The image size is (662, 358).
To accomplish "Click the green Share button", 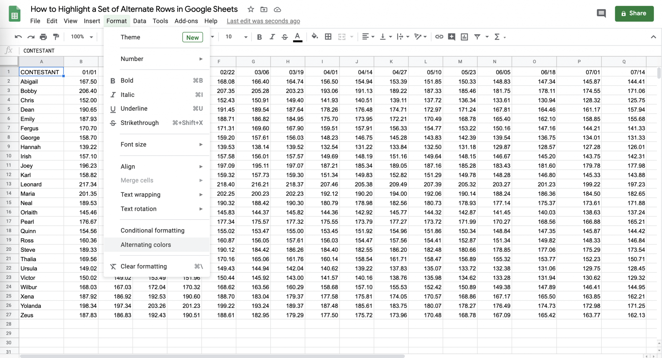I will [x=634, y=13].
